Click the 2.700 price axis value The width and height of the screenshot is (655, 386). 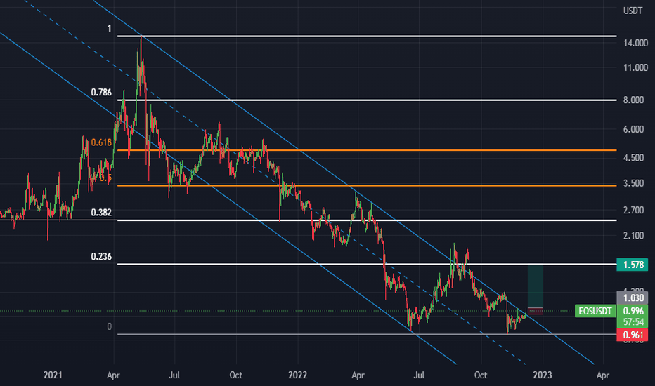pyautogui.click(x=634, y=210)
